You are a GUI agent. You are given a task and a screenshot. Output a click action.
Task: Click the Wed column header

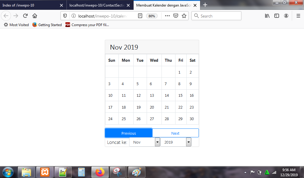click(x=154, y=60)
